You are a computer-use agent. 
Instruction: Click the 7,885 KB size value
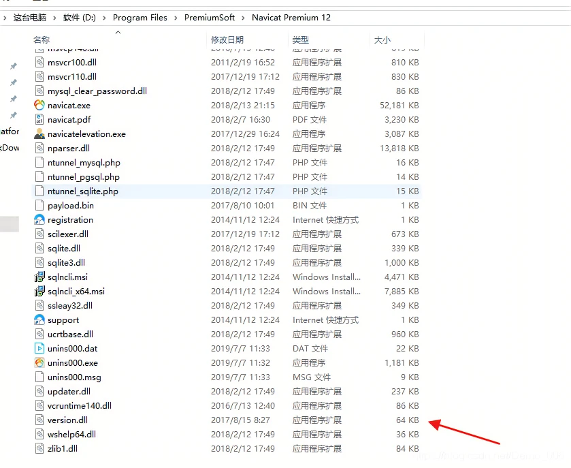402,292
